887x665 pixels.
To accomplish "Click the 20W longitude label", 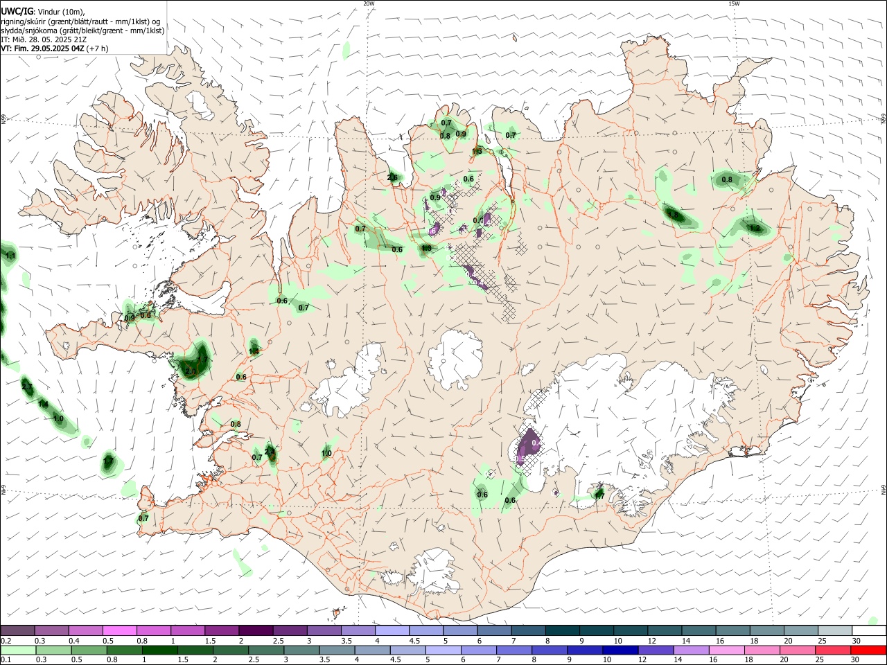I will (369, 3).
